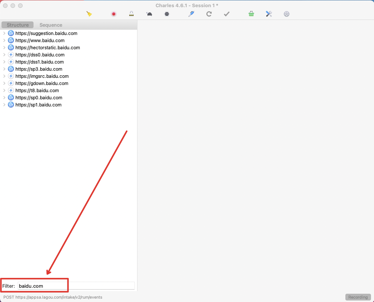The width and height of the screenshot is (374, 302).
Task: Click the lightning icon for imgsrc.baidu.com
Action: point(11,76)
